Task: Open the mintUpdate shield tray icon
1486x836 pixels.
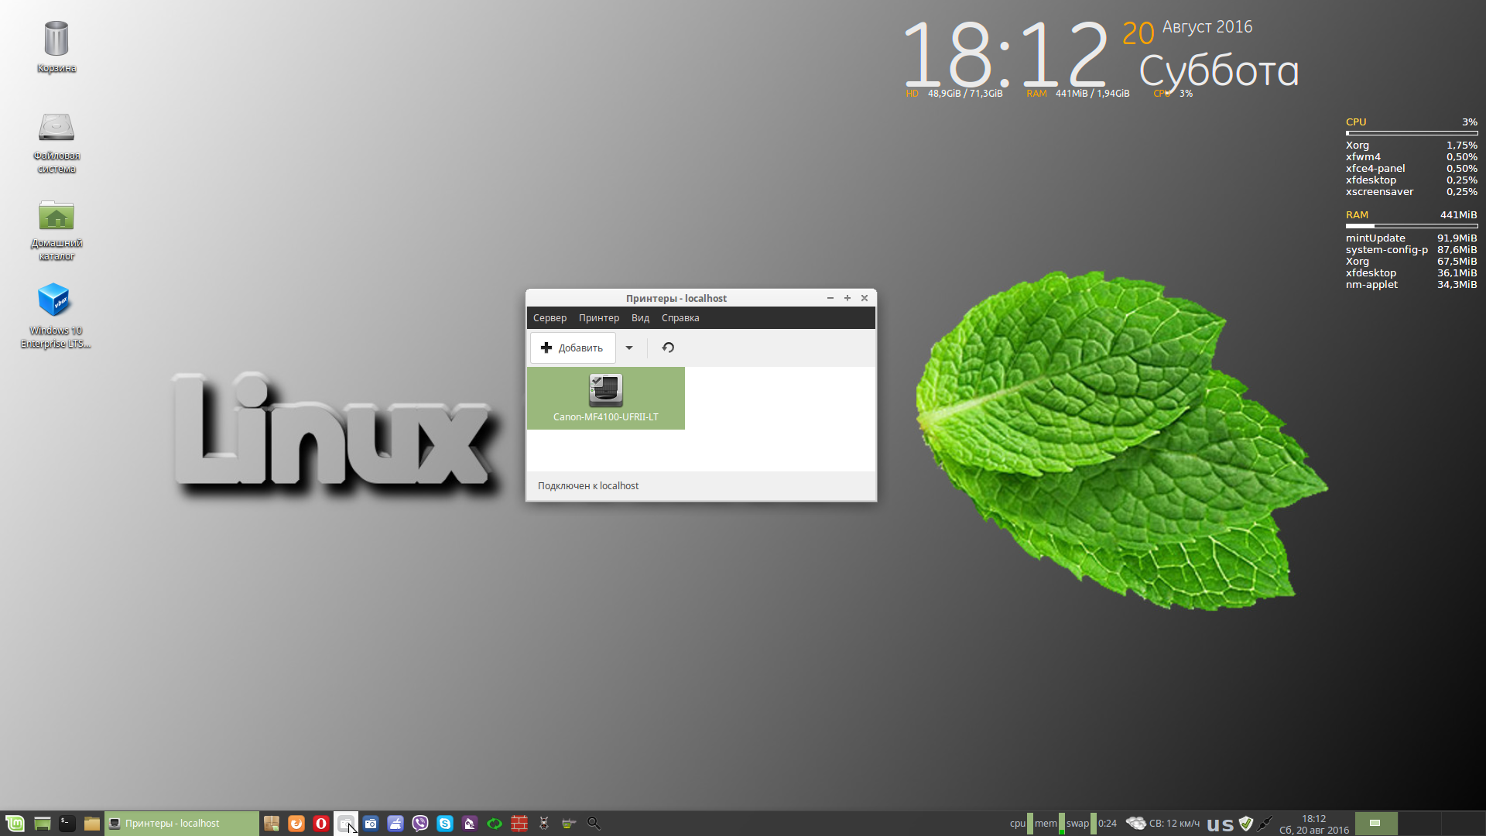Action: [x=1246, y=824]
